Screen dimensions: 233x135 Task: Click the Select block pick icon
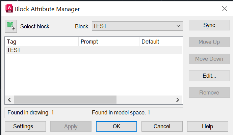point(11,26)
